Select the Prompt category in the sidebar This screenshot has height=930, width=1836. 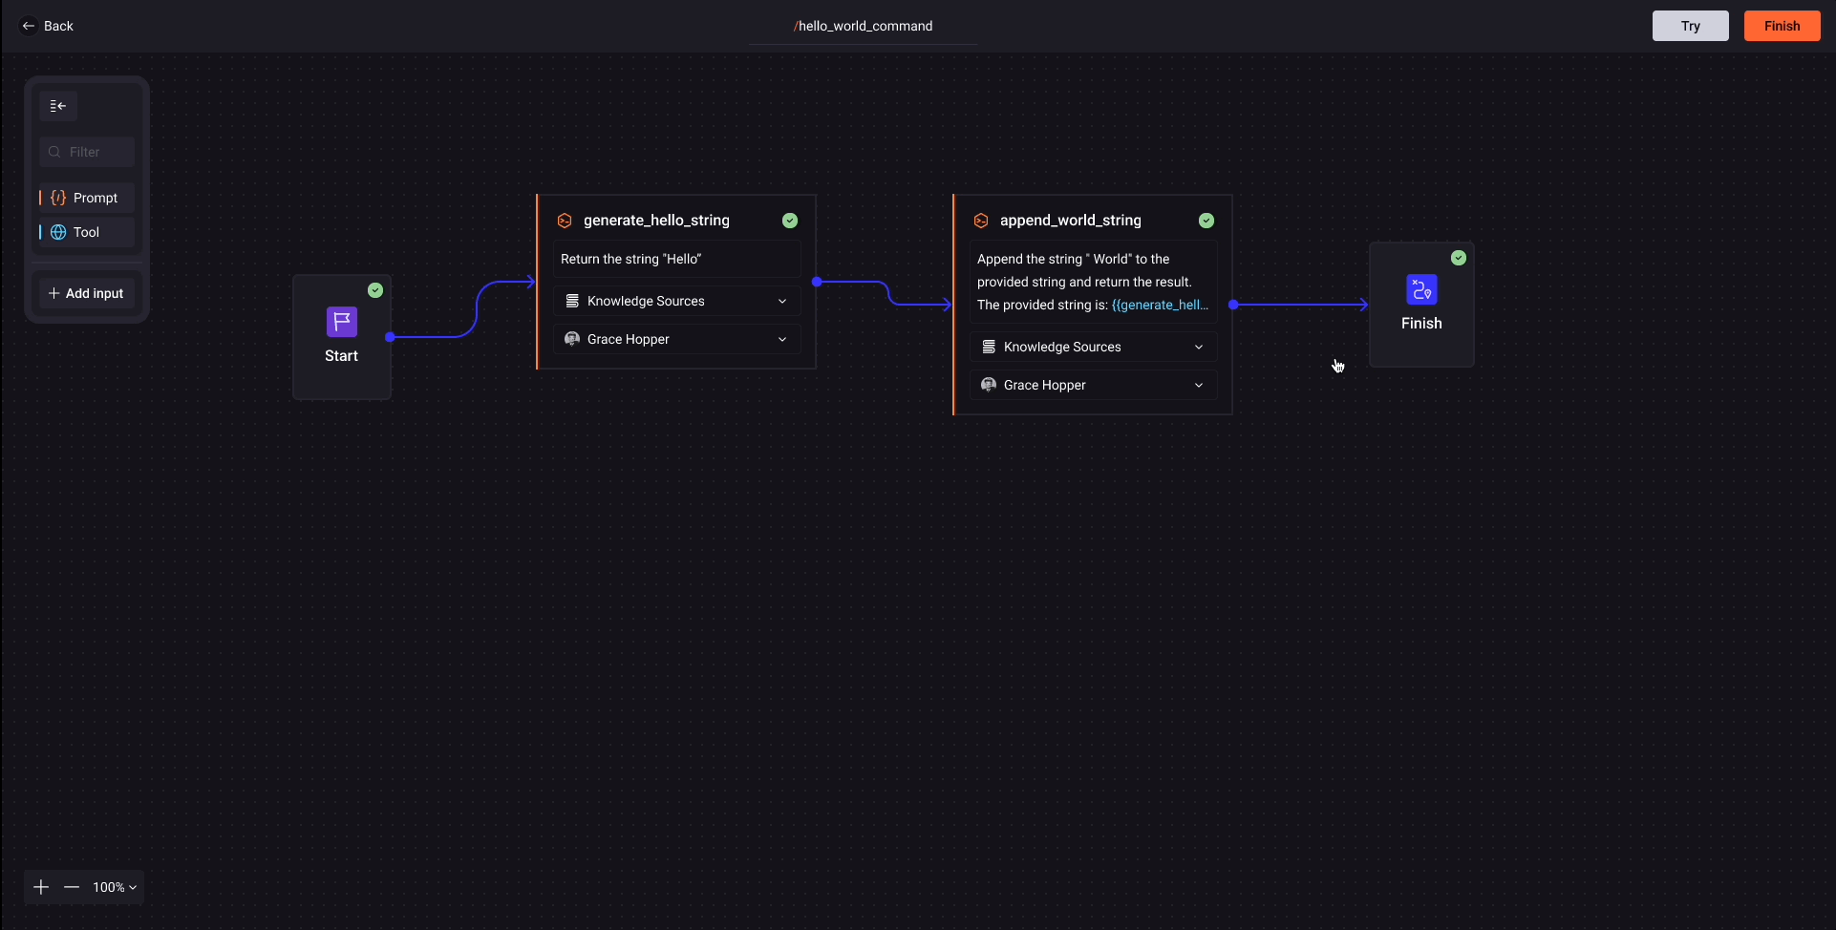[93, 198]
